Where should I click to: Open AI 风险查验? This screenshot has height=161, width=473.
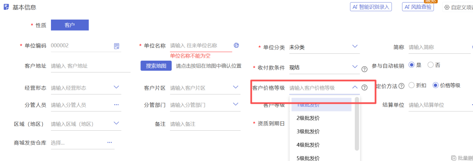[x=418, y=7]
